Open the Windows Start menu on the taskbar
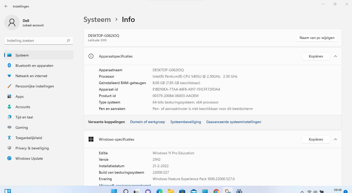The image size is (352, 193). pyautogui.click(x=114, y=191)
